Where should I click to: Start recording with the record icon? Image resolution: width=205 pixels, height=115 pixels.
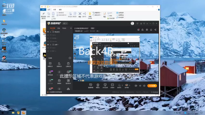[x=136, y=86]
